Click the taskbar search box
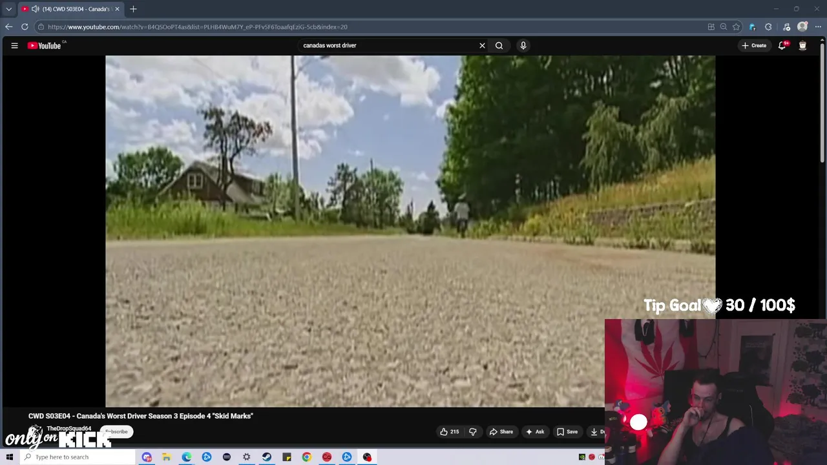 (78, 457)
